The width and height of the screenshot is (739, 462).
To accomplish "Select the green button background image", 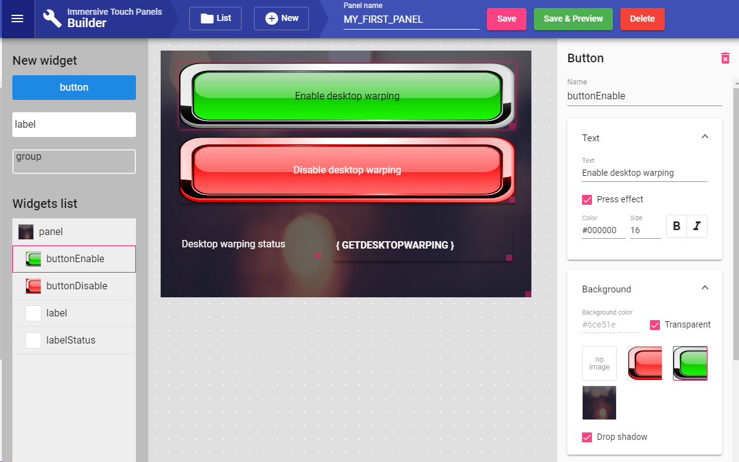I will point(690,363).
